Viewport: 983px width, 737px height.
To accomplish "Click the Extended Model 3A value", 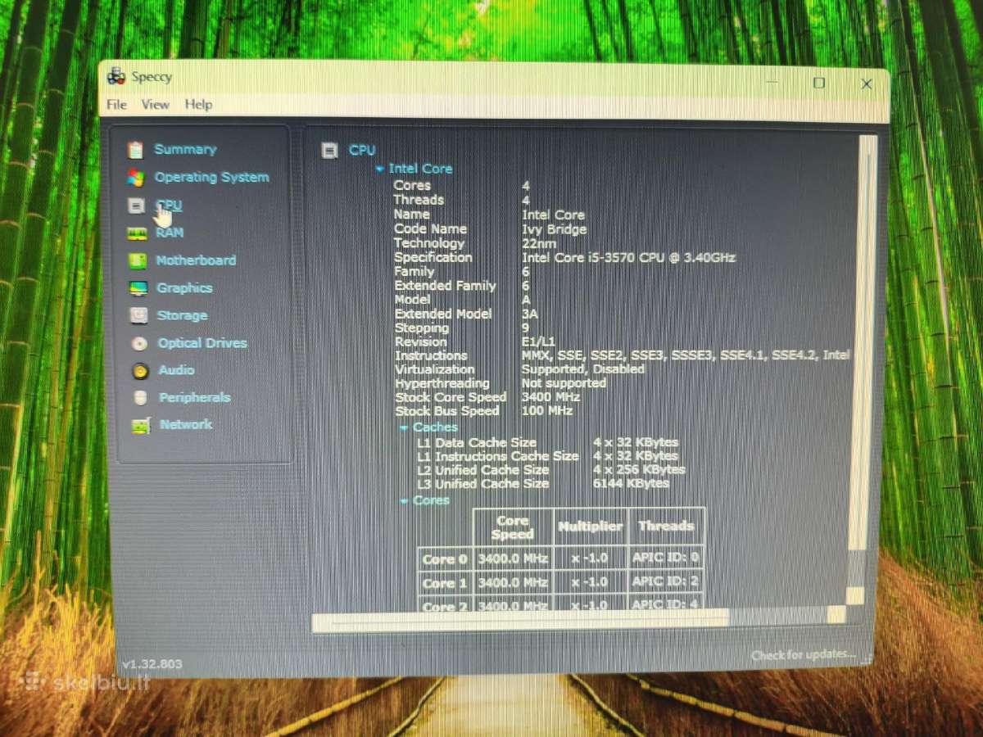I will [x=530, y=314].
